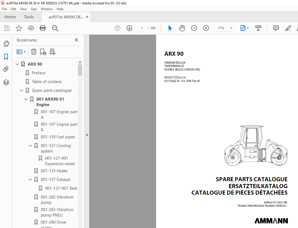The height and width of the screenshot is (228, 298).
Task: Click the page number input field
Action: click(142, 28)
